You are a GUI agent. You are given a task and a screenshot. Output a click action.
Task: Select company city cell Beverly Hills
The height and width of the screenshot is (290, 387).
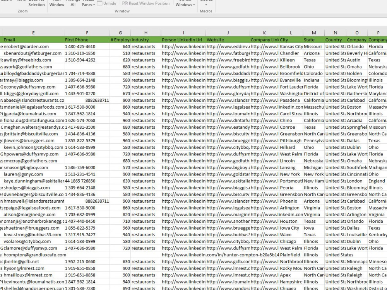(x=357, y=53)
